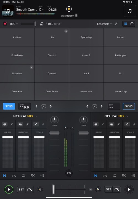Solo left deck drums icon
Viewport: 138px width, 199px height.
coord(5,124)
